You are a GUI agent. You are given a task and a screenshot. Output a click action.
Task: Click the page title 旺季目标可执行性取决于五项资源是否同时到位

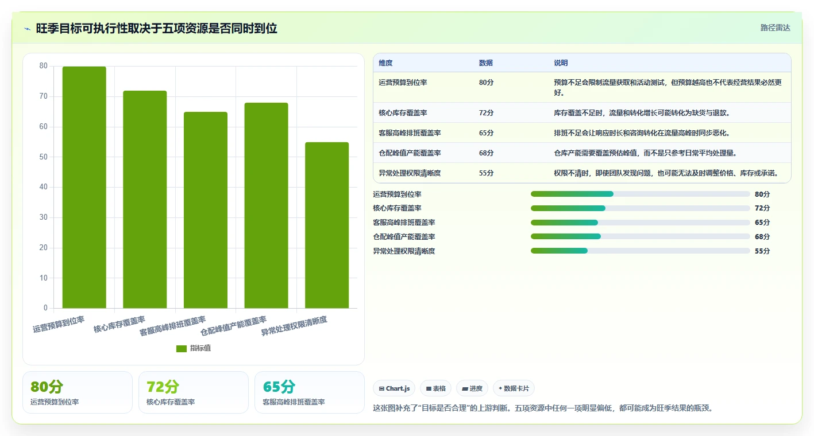pos(157,29)
